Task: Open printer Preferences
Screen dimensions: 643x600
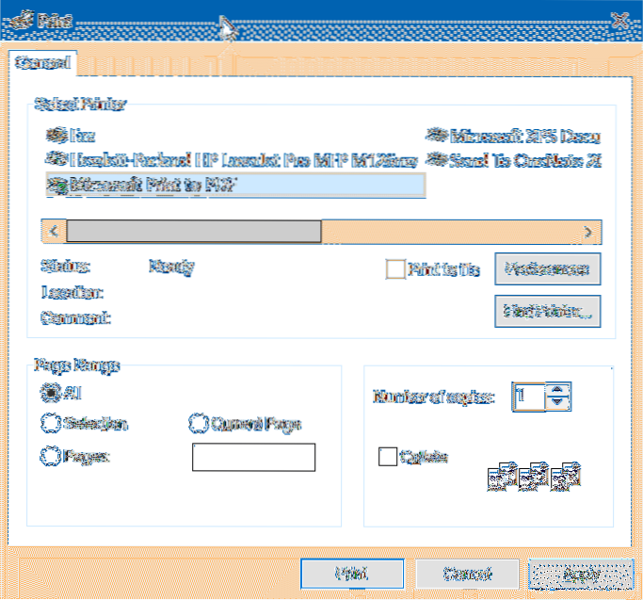Action: point(547,268)
